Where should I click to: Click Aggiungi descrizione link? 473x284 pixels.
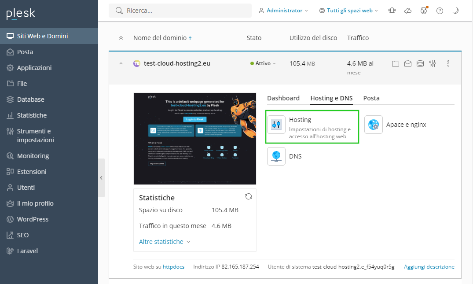point(429,267)
